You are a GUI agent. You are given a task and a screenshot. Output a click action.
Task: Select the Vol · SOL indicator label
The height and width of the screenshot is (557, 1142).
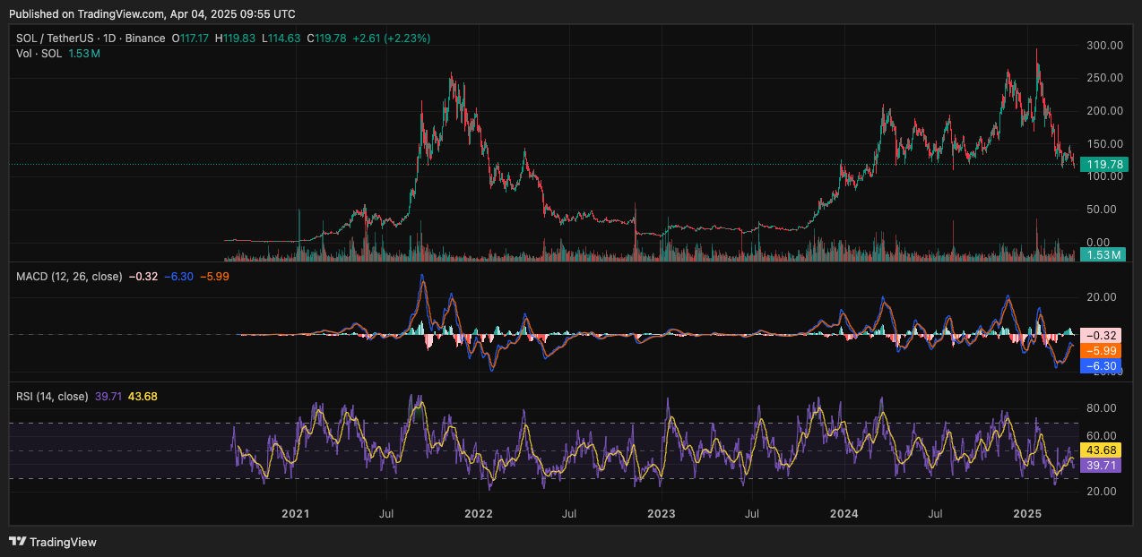39,54
